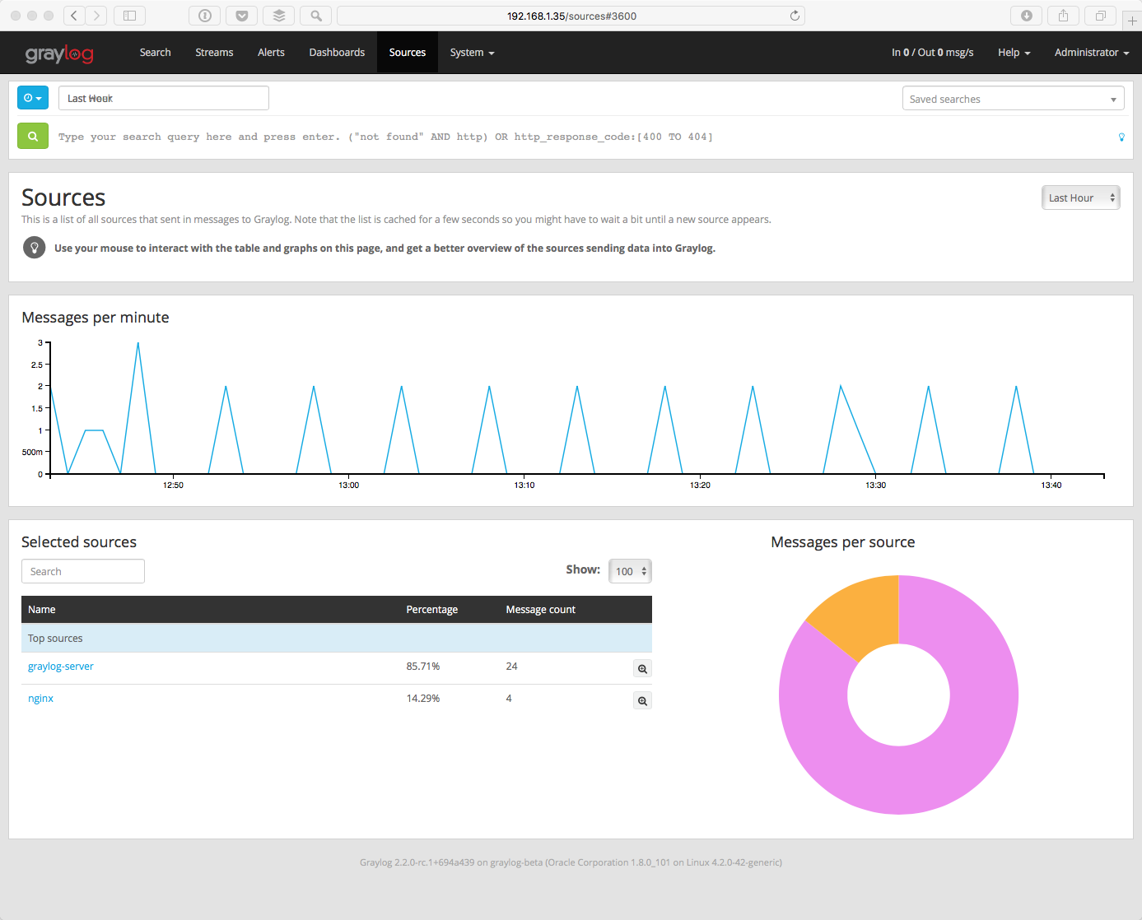Open the graylog-server source link

pos(61,667)
